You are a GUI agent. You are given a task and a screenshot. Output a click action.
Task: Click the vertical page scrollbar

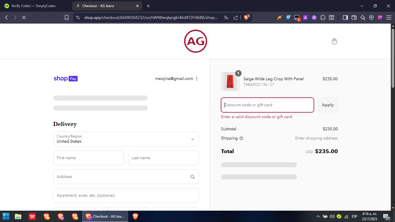393,58
